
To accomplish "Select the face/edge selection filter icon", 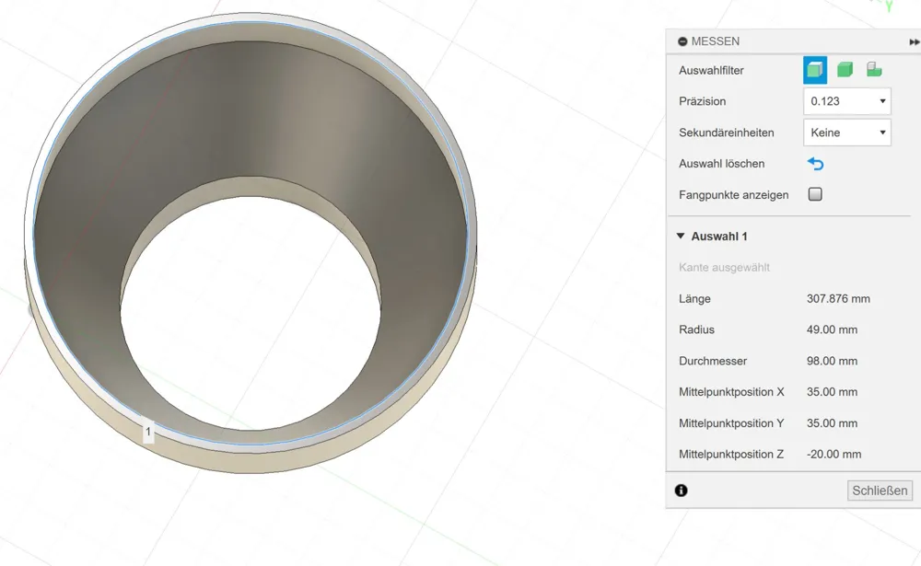I will click(815, 70).
